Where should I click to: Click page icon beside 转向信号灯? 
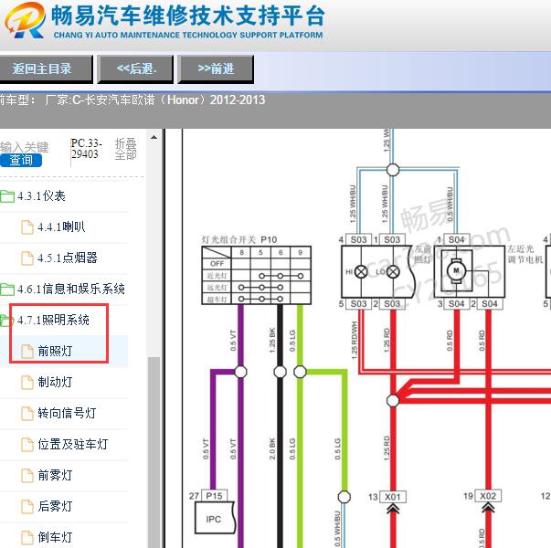pyautogui.click(x=27, y=414)
